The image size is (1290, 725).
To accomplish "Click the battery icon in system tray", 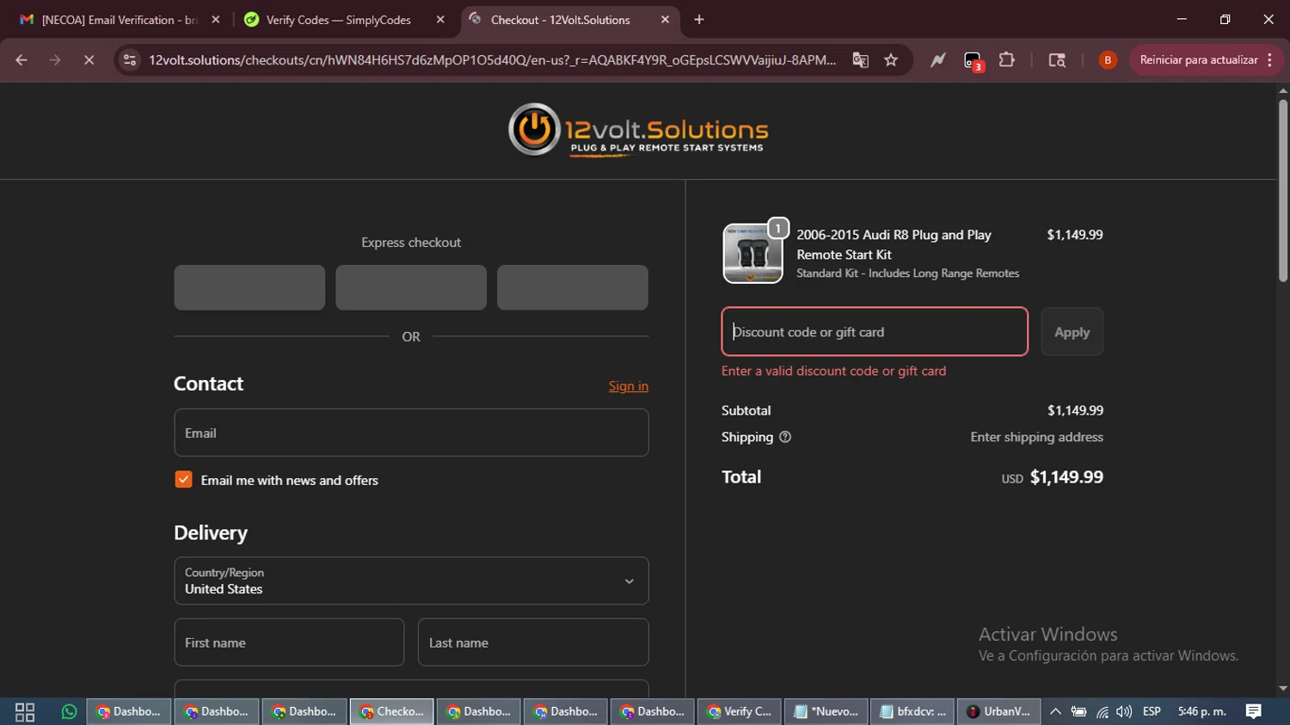I will [x=1078, y=712].
